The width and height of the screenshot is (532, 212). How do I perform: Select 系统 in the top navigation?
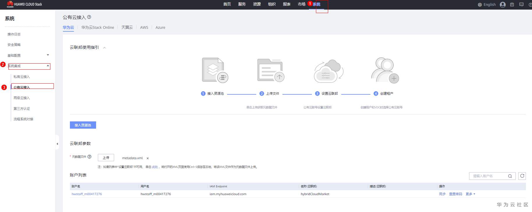(x=317, y=4)
